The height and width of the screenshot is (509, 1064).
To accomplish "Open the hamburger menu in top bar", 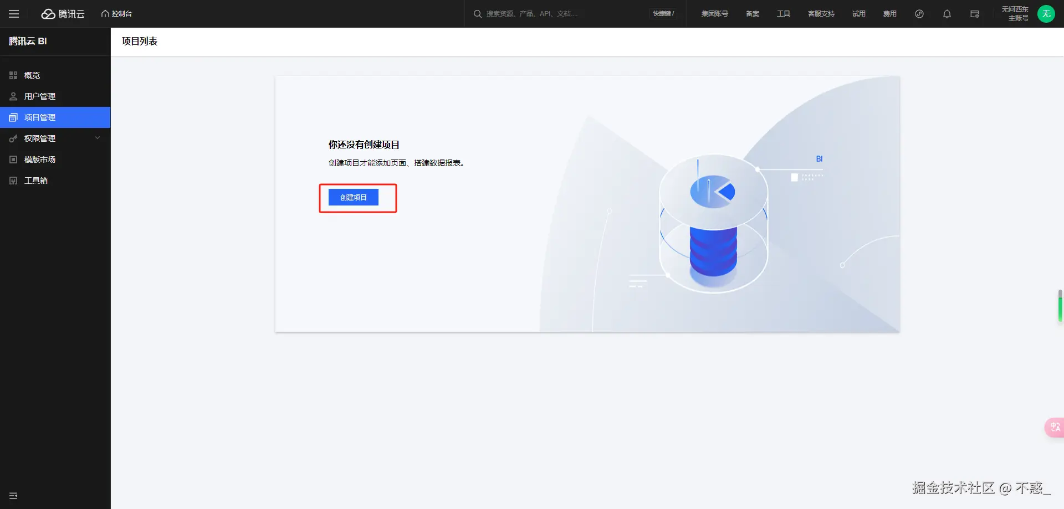I will pyautogui.click(x=14, y=14).
